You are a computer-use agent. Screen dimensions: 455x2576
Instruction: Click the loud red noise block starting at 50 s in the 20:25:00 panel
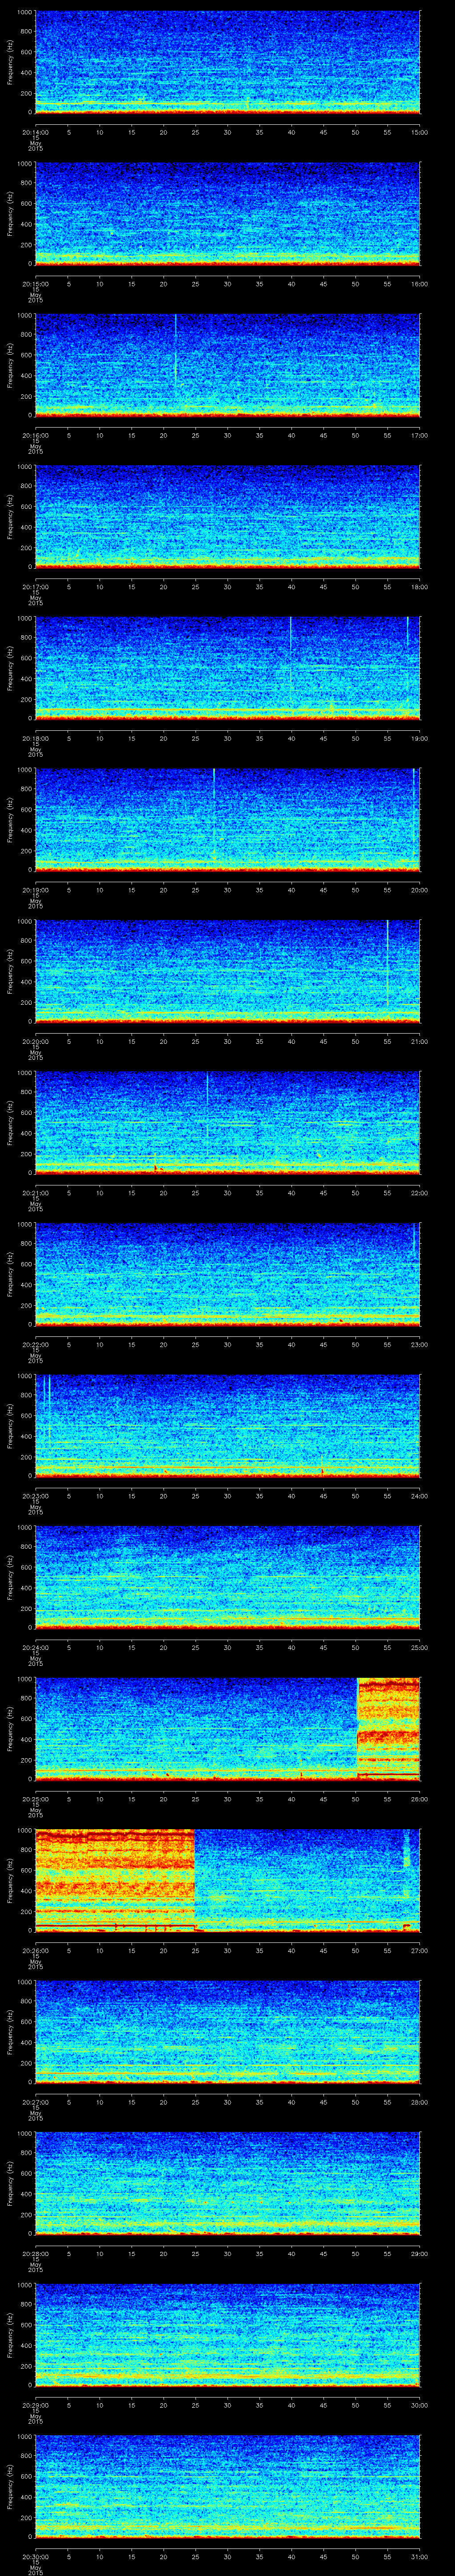(x=388, y=1729)
